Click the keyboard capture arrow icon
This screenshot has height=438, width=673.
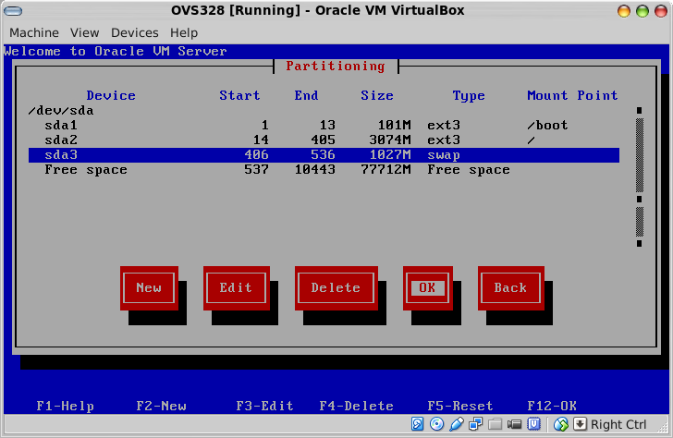click(x=580, y=424)
